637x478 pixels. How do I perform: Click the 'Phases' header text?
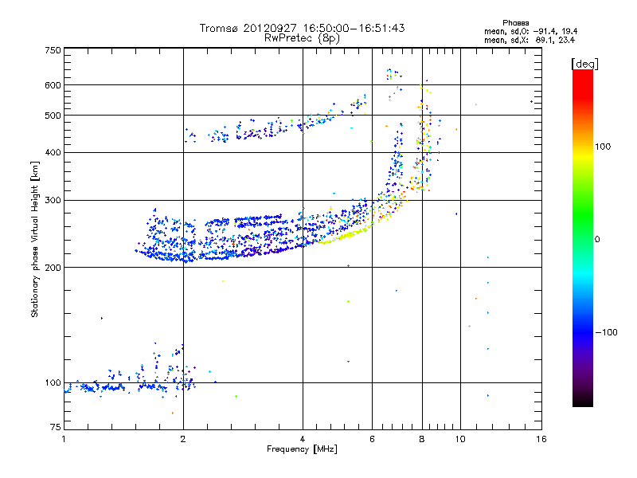click(x=515, y=23)
